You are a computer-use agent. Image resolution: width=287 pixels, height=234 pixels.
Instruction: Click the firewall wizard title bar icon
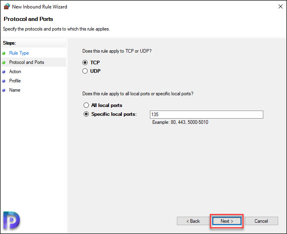[7, 6]
